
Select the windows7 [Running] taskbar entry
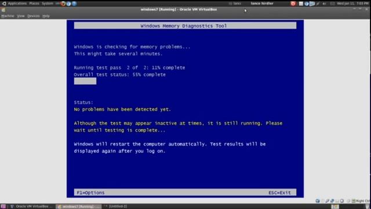79,207
